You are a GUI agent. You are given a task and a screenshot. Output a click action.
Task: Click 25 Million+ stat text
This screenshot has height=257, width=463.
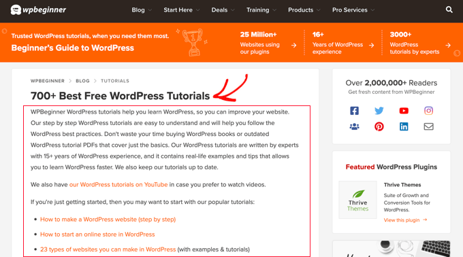(258, 35)
